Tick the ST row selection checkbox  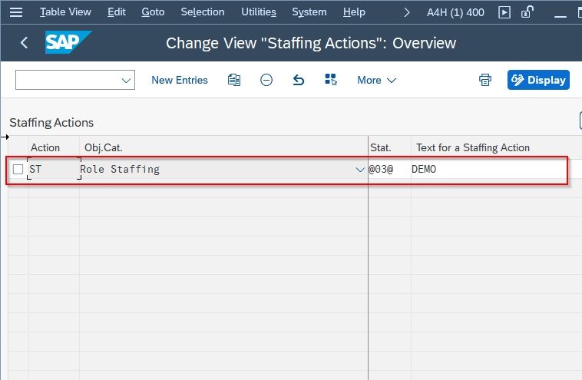18,169
